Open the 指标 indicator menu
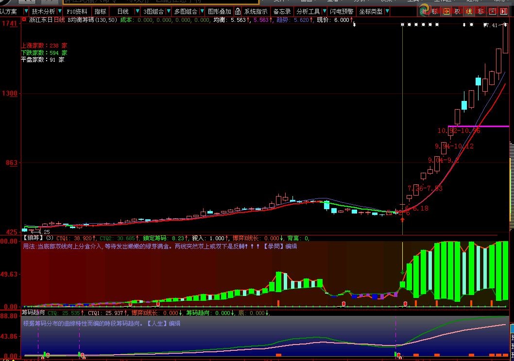Screen dimensions: 514x361 click(x=100, y=12)
